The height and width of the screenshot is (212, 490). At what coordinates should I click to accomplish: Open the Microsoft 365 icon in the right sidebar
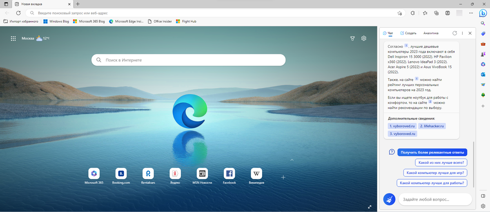(483, 64)
